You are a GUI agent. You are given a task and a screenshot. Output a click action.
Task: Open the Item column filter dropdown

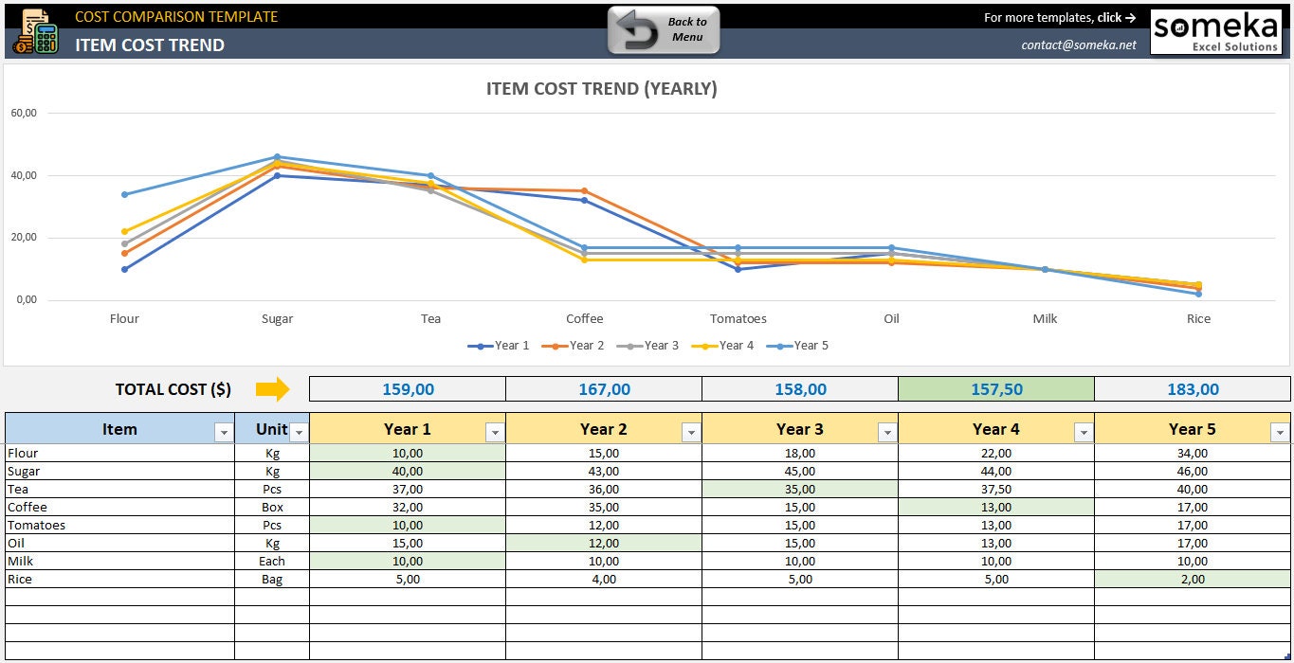226,430
